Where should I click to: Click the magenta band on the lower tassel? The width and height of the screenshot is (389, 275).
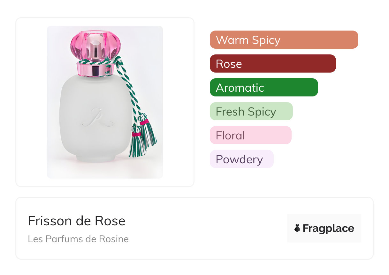[137, 134]
